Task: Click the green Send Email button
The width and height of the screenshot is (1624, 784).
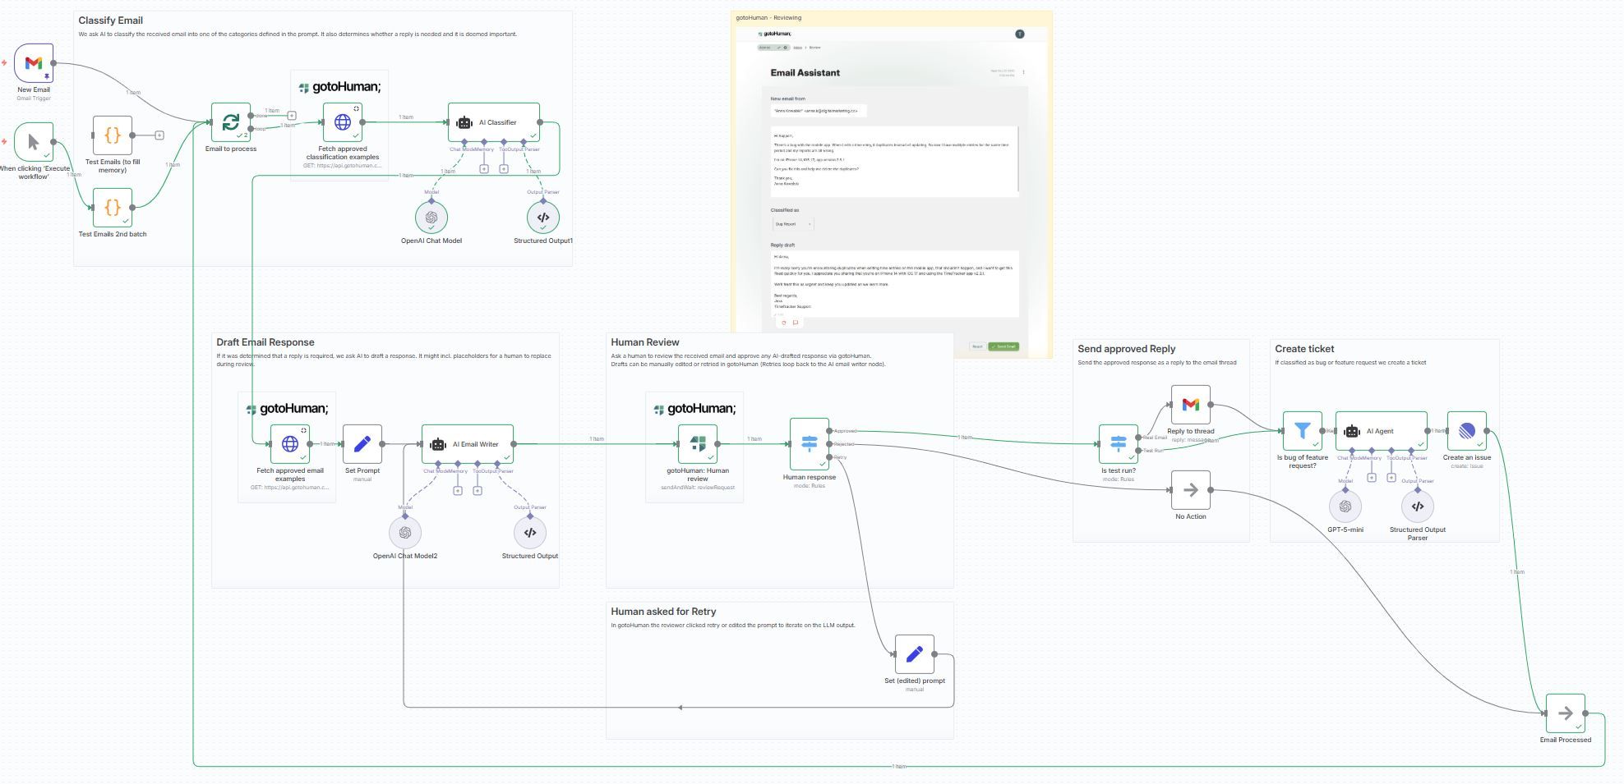Action: pyautogui.click(x=1003, y=346)
